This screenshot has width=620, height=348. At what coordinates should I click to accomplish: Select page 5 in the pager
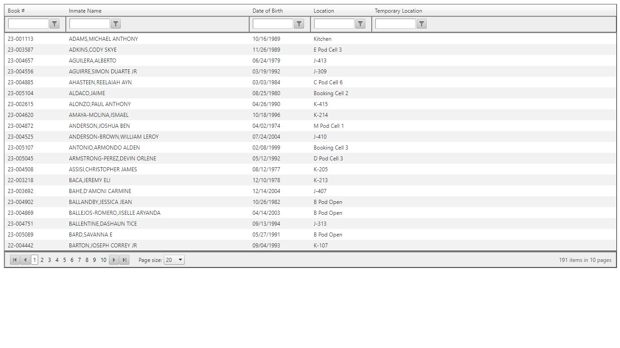coord(64,260)
